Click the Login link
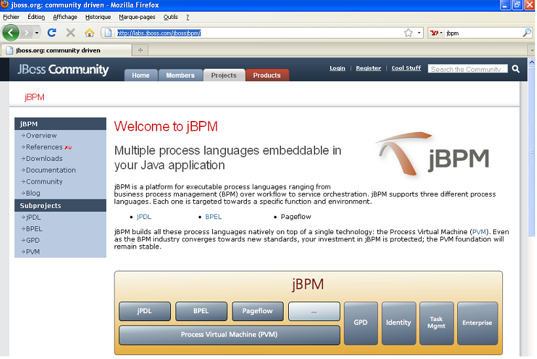Image resolution: width=537 pixels, height=359 pixels. (337, 68)
